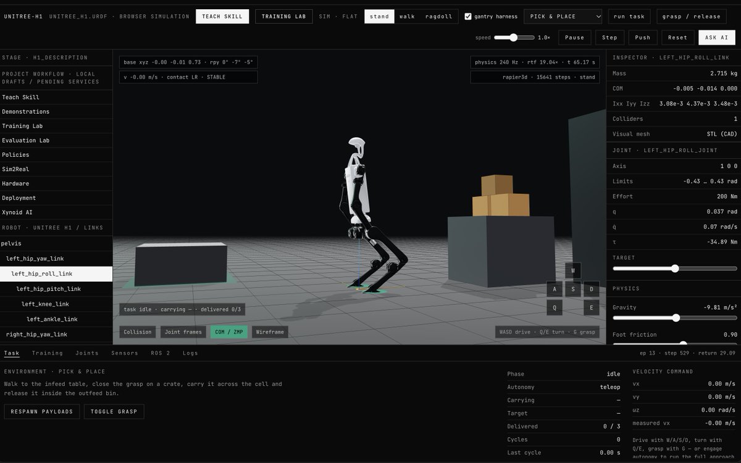The width and height of the screenshot is (741, 463).
Task: Open Hardware in sidebar
Action: coord(56,183)
